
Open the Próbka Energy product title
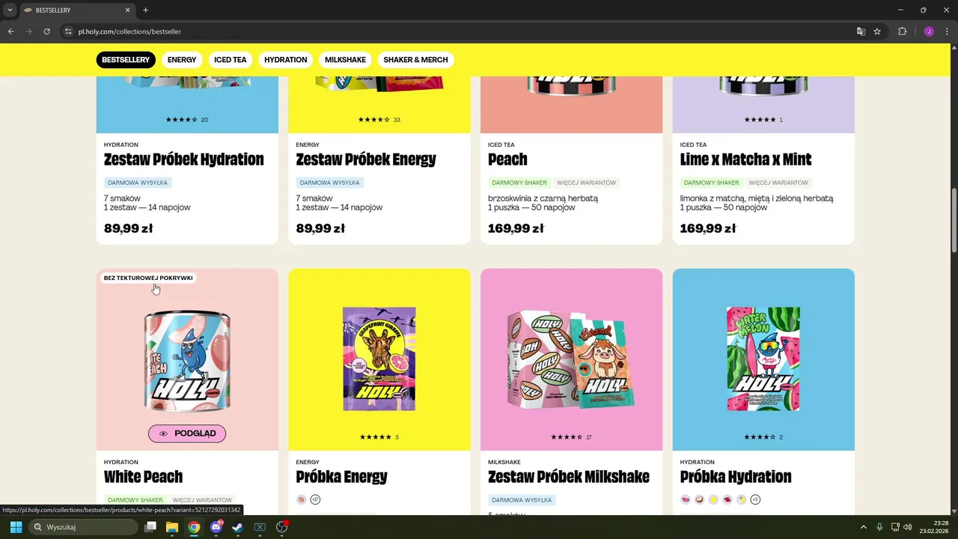point(342,477)
